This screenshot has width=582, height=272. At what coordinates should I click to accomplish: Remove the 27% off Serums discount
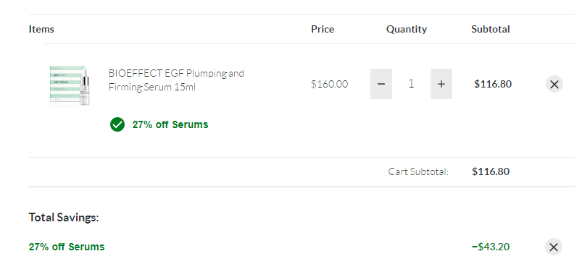(554, 247)
